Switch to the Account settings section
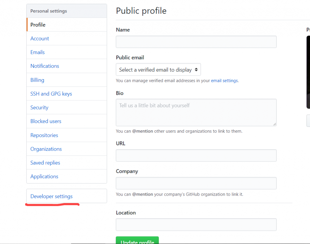The width and height of the screenshot is (310, 244). click(x=39, y=38)
